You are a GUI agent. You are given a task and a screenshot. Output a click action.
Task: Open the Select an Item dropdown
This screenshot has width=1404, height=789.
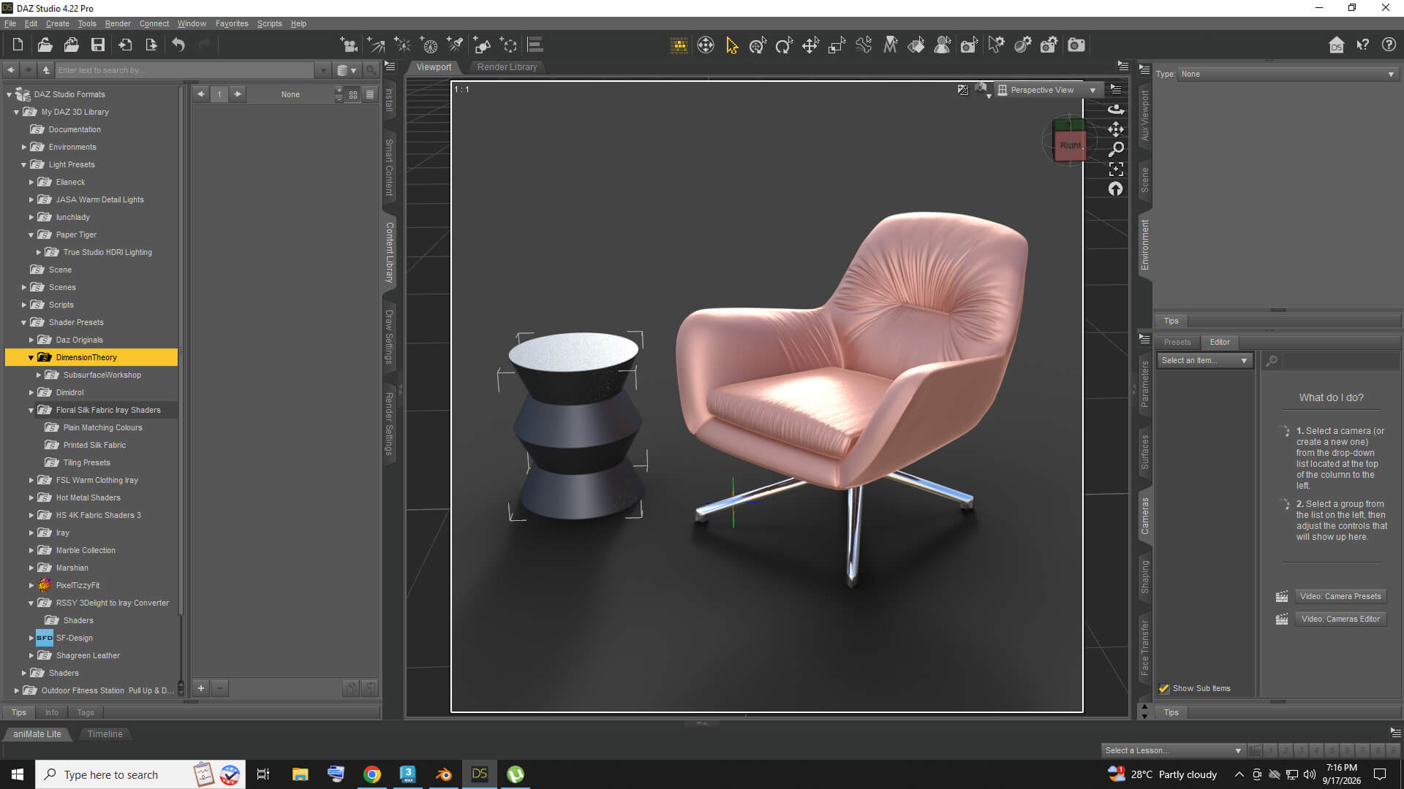(x=1204, y=360)
